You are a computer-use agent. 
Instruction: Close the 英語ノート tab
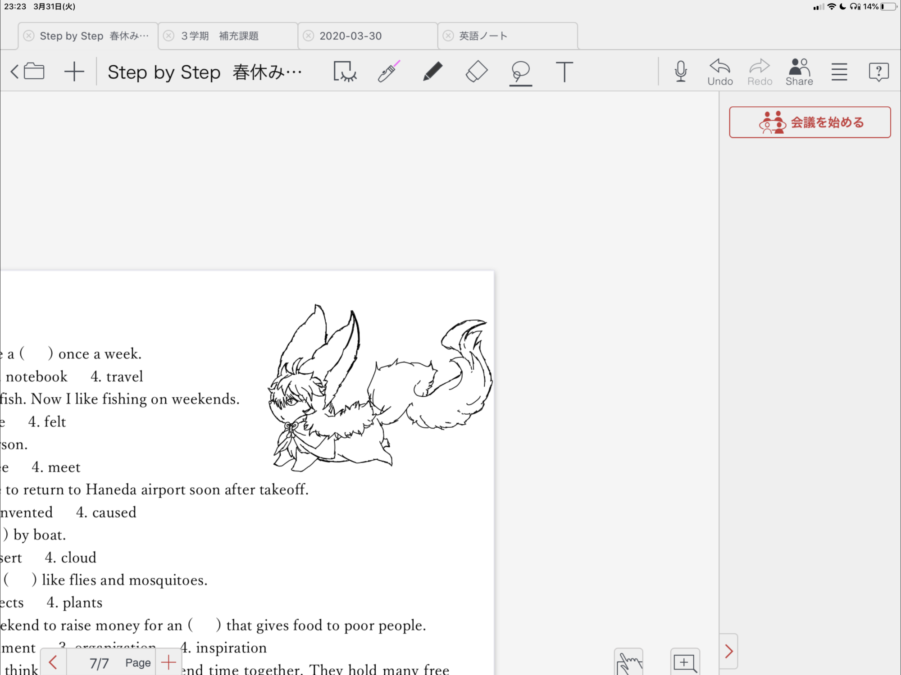[448, 36]
